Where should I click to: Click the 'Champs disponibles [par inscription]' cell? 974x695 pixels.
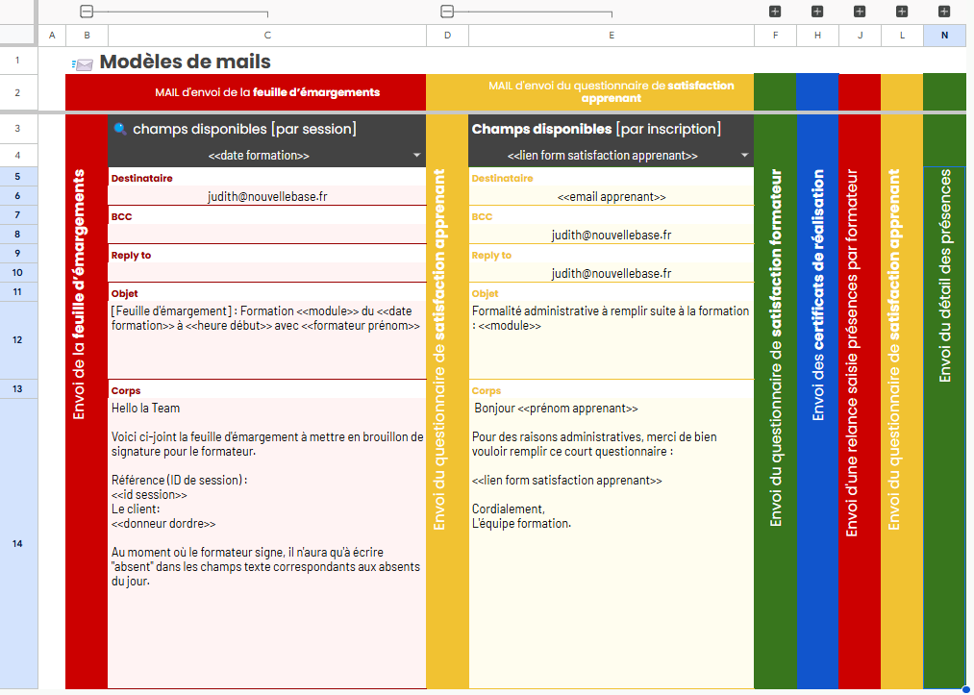coord(612,129)
